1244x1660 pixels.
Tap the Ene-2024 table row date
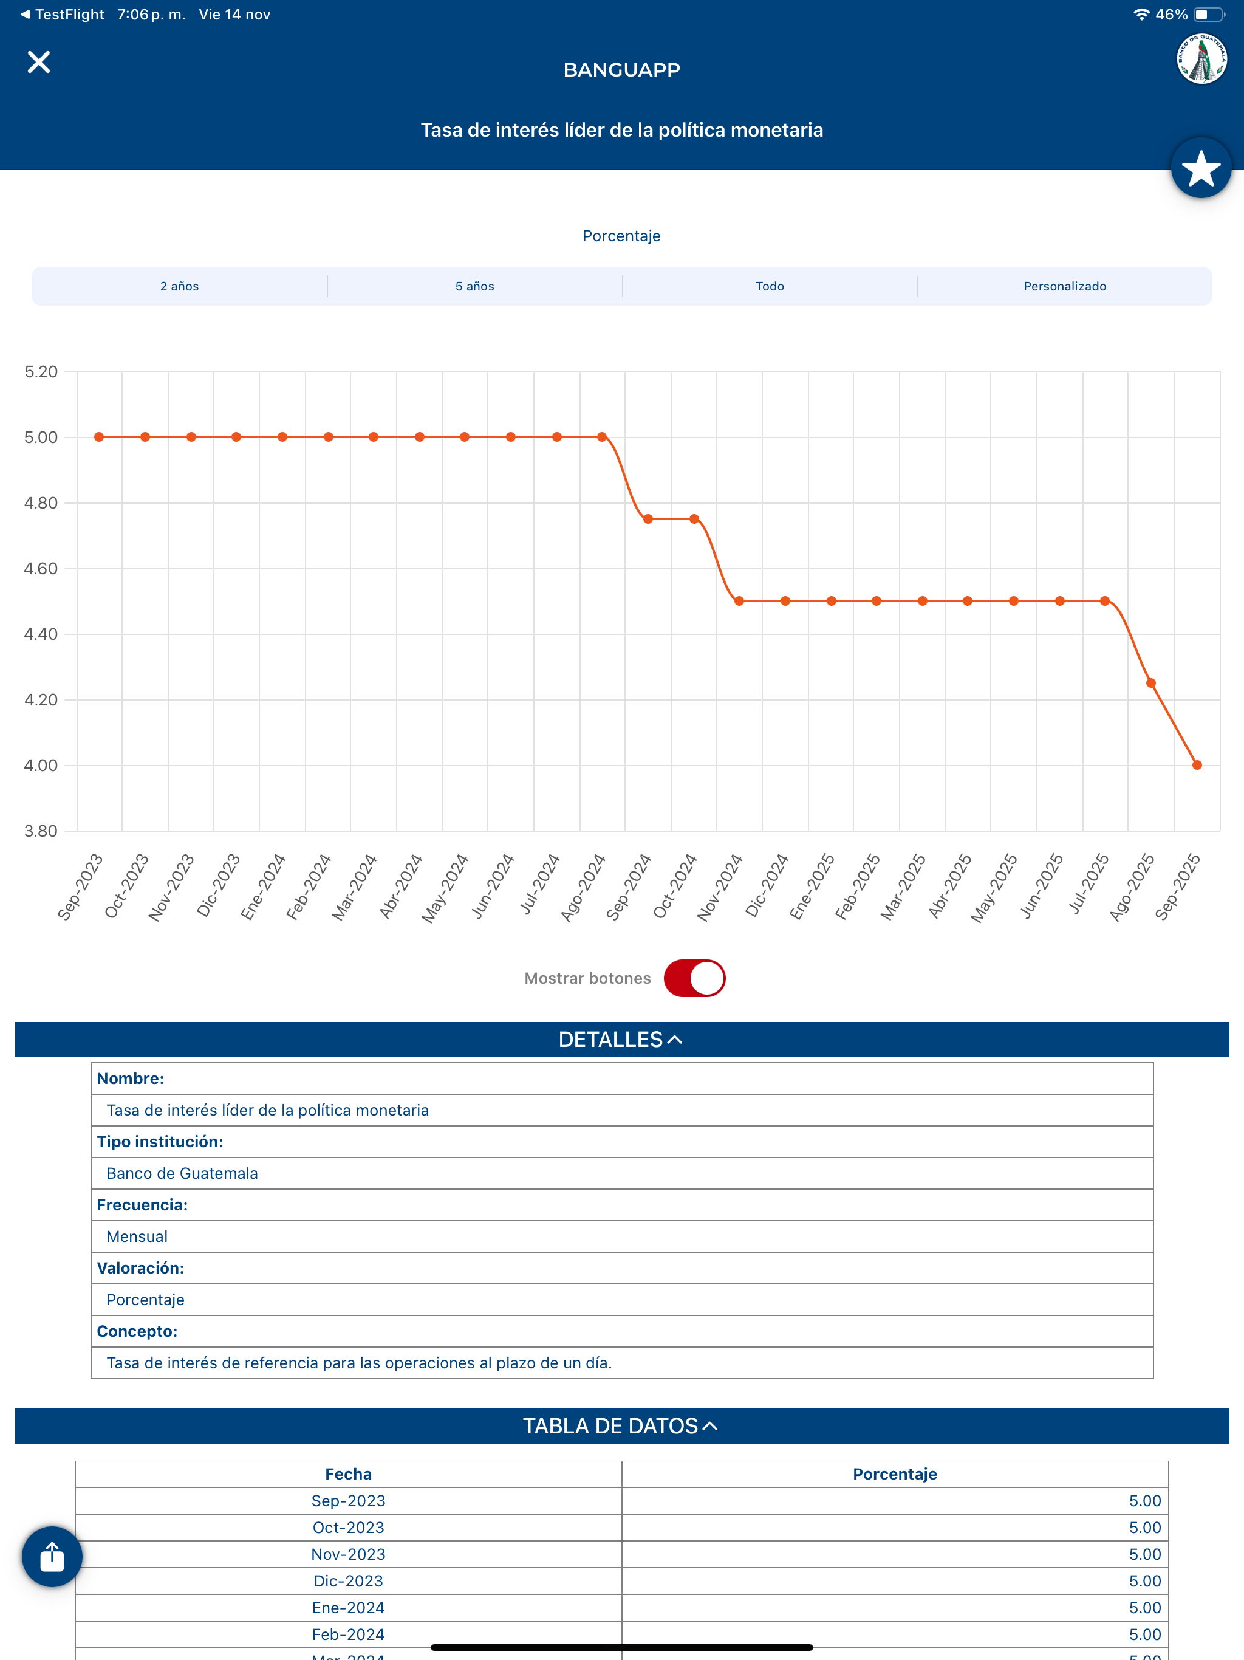pos(348,1608)
